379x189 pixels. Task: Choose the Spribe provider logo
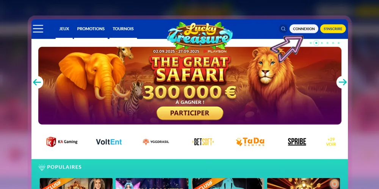[x=297, y=142]
